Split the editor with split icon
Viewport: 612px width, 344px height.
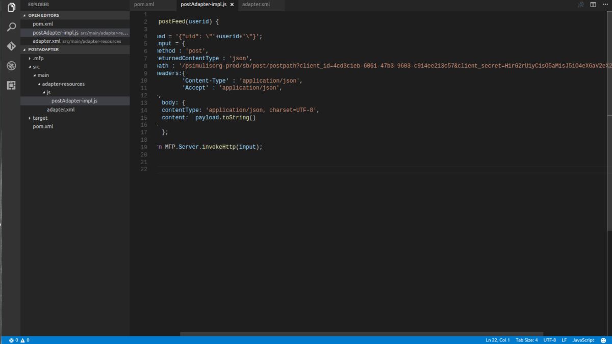[593, 5]
